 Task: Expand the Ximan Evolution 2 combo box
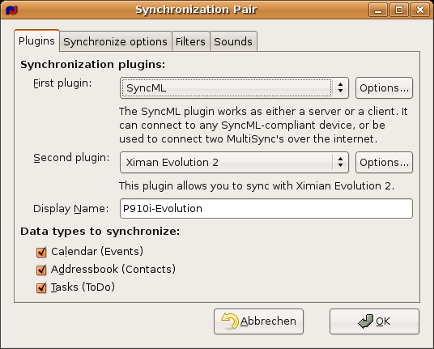[x=234, y=163]
